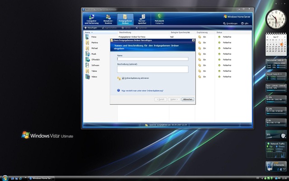
Task: Click the Öffnen toolbar button
Action: click(x=126, y=28)
